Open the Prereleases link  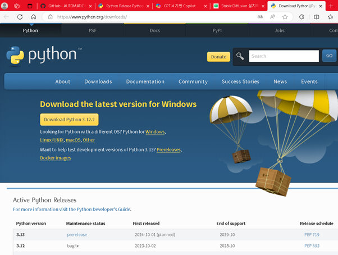168,149
